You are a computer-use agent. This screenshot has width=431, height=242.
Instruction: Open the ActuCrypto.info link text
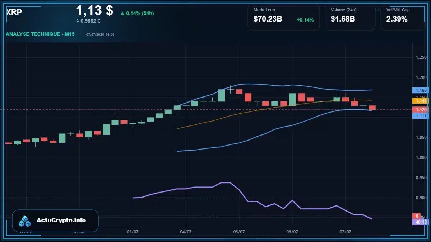point(61,220)
